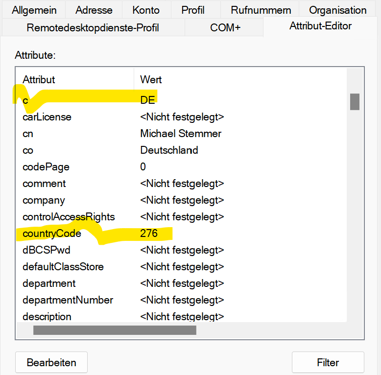The height and width of the screenshot is (375, 381).
Task: Select the description attribute row
Action: pyautogui.click(x=47, y=317)
